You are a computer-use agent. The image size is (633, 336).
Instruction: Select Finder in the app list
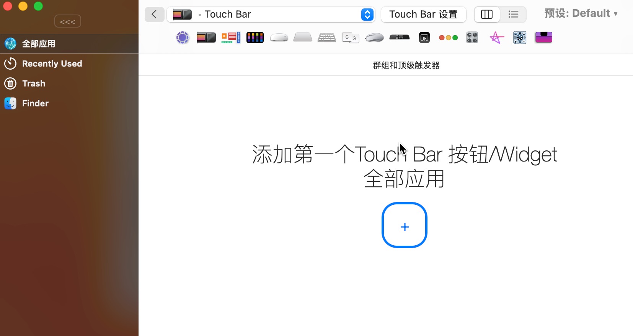click(69, 103)
